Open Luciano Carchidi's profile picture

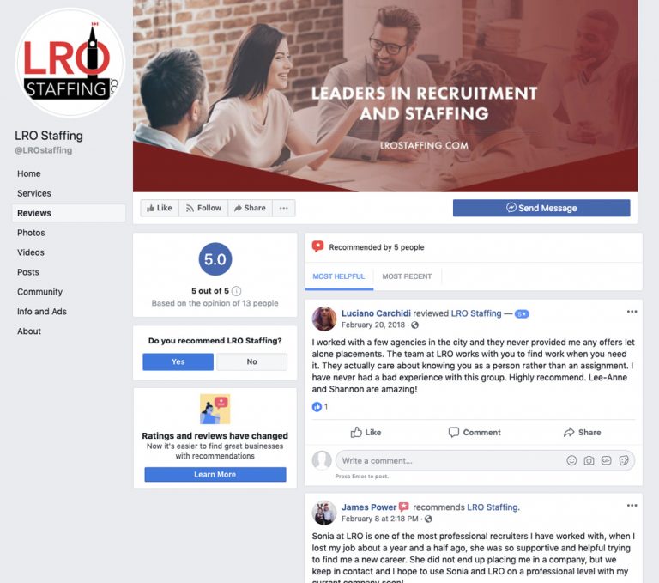[x=324, y=319]
